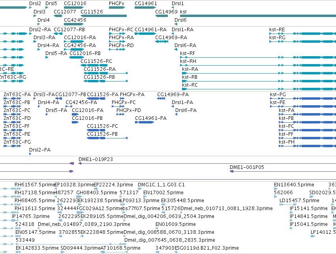
Task: Click the EN01609.5prime EST label
Action: [x=176, y=224]
